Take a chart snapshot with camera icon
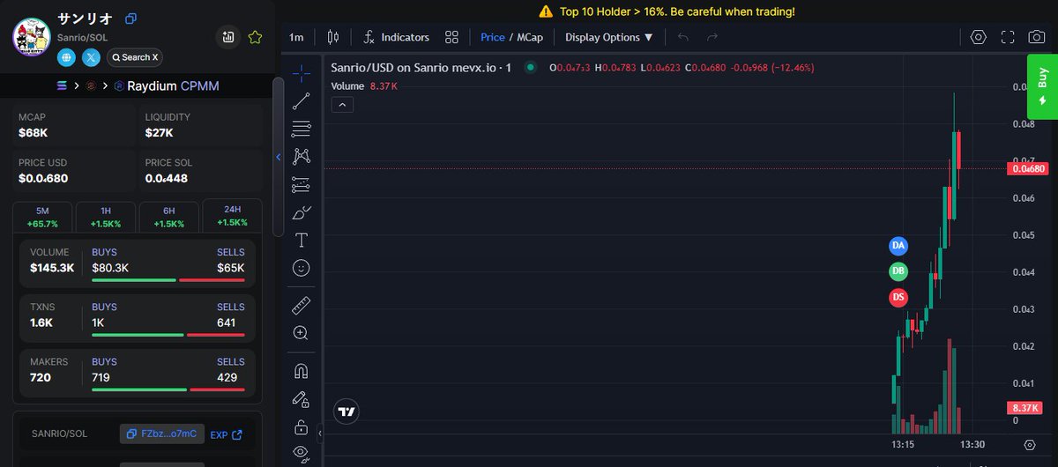This screenshot has width=1058, height=467. point(1038,37)
